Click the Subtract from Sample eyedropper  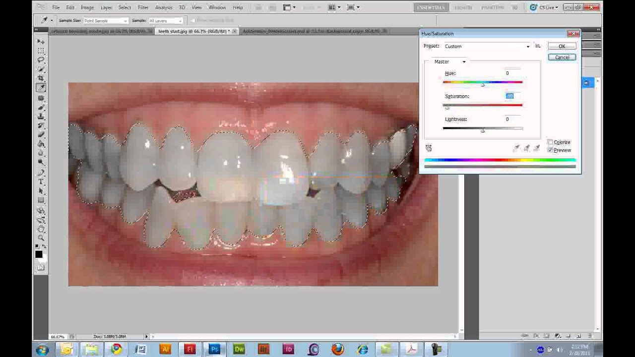tap(537, 148)
